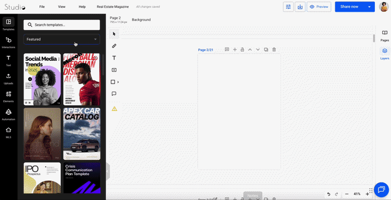Open the Uploads sidebar panel

[9, 79]
